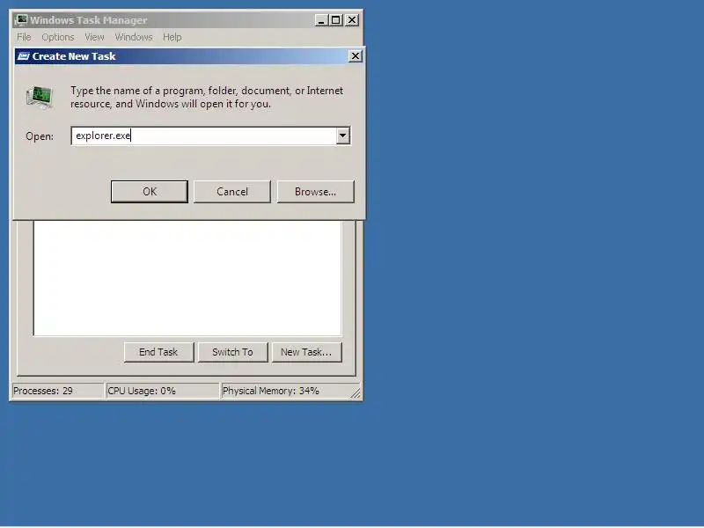Open the Help menu in Task Manager
The image size is (704, 528).
click(172, 37)
